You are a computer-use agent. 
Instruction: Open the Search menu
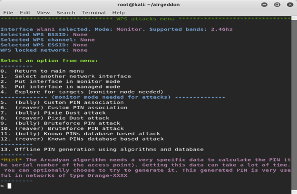(66, 13)
